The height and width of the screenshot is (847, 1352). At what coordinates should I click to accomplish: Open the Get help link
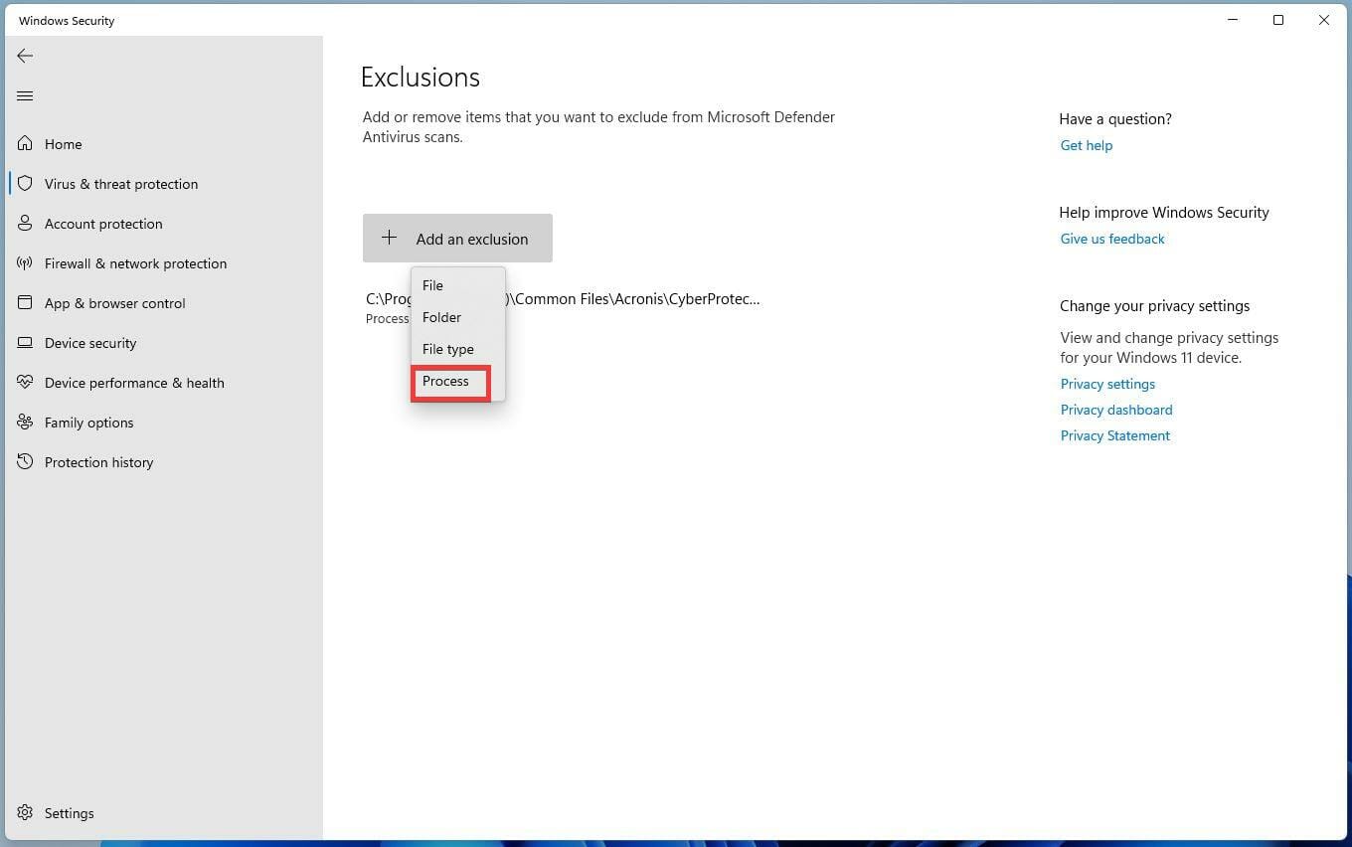[1086, 145]
